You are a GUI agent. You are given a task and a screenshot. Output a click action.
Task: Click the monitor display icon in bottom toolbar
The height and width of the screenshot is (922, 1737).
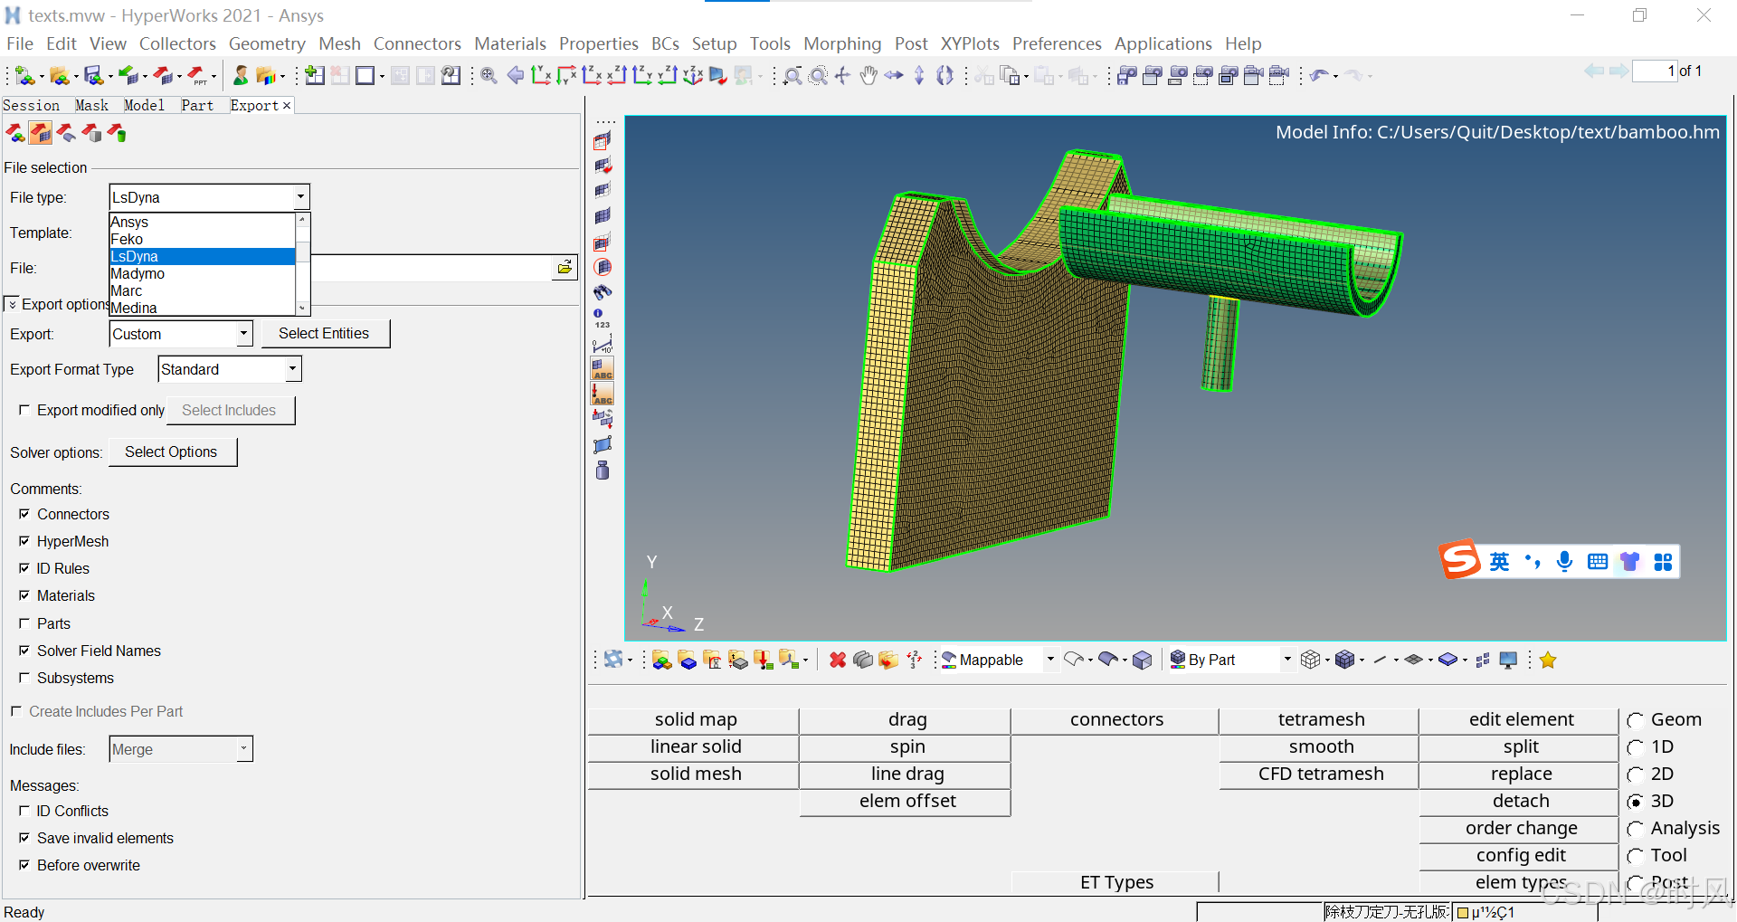pyautogui.click(x=1508, y=661)
